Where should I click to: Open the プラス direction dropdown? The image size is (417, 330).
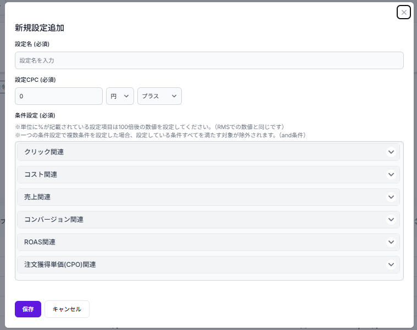[x=159, y=96]
